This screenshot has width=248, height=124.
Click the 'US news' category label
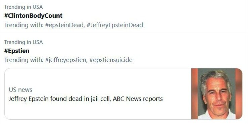[20, 90]
